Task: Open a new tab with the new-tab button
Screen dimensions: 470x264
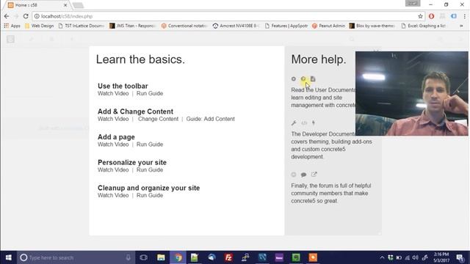Action: pos(78,5)
